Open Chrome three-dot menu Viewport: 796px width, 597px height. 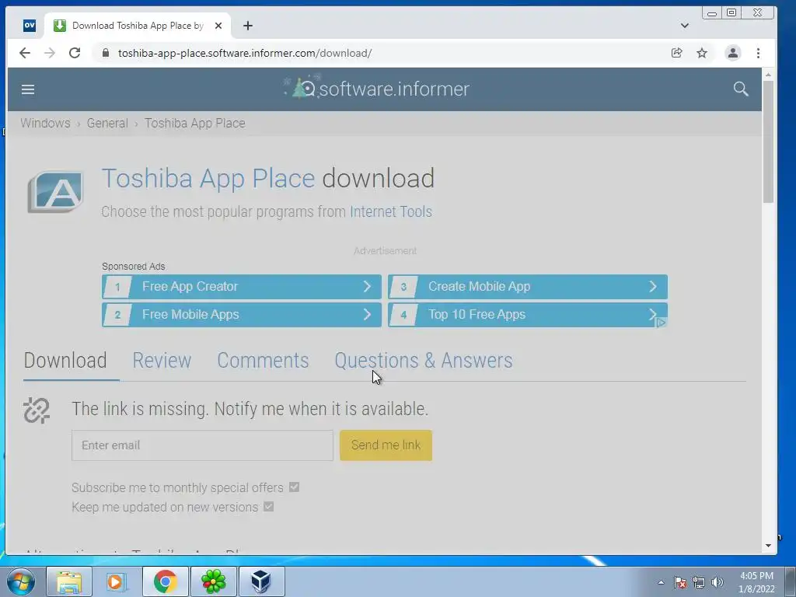click(758, 53)
